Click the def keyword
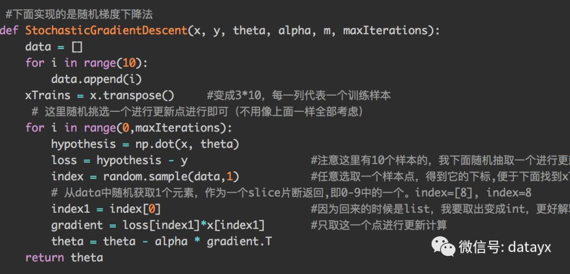Image resolution: width=570 pixels, height=274 pixels. [x=8, y=30]
